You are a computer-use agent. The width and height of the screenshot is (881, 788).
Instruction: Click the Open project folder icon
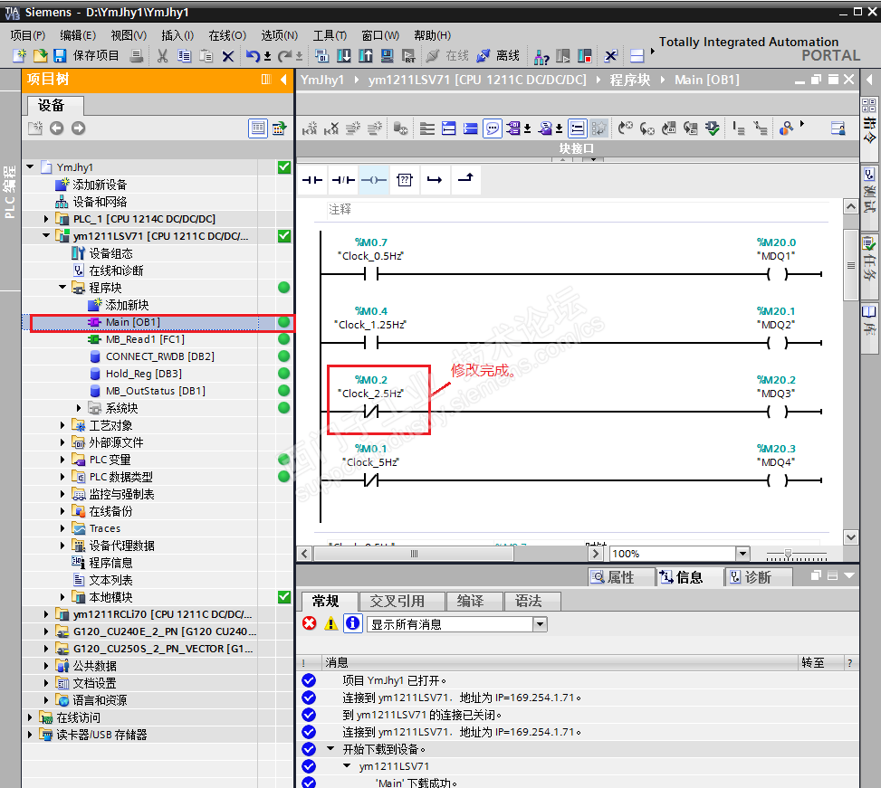[41, 55]
